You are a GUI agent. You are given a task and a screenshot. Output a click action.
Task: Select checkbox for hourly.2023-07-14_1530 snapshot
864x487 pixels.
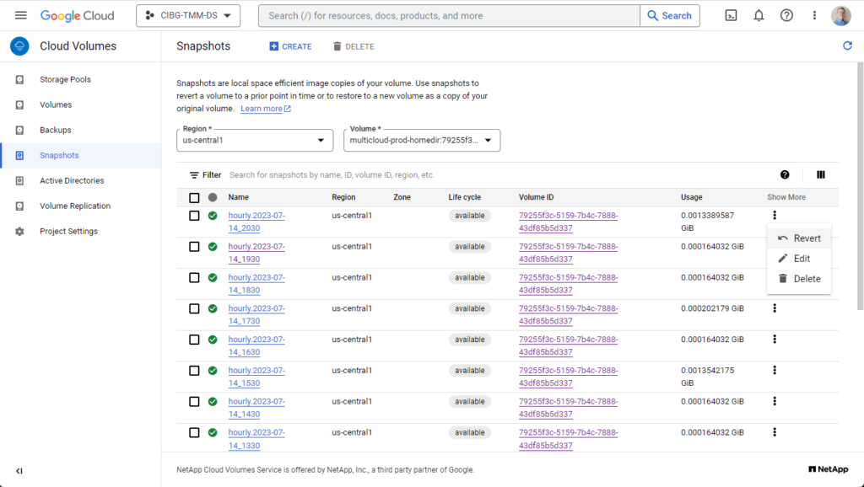point(194,371)
